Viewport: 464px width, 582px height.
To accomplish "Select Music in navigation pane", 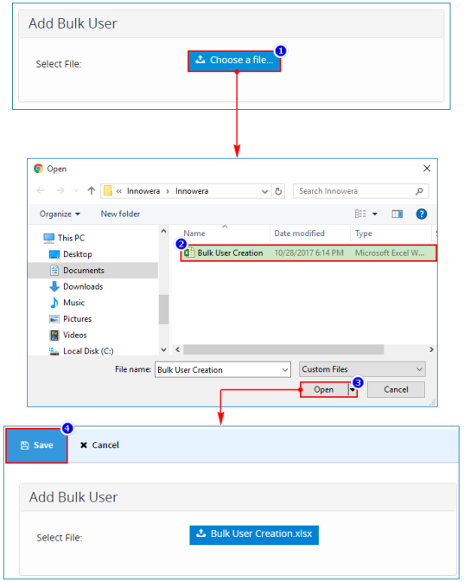I will point(73,303).
